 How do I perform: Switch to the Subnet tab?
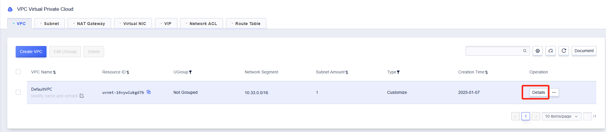[50, 24]
